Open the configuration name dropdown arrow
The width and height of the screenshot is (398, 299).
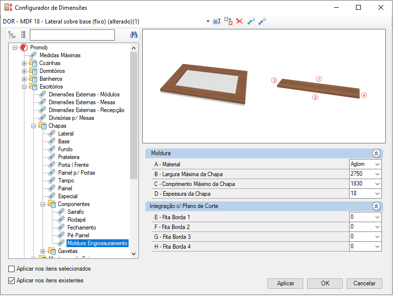tap(208, 22)
